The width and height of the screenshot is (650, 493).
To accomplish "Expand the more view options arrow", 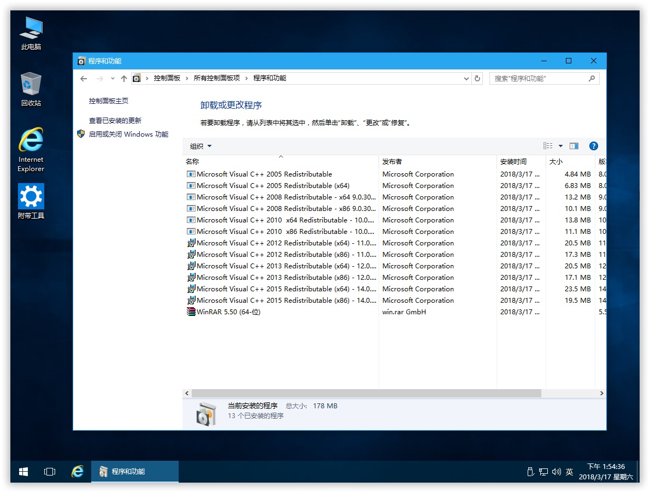I will (560, 146).
